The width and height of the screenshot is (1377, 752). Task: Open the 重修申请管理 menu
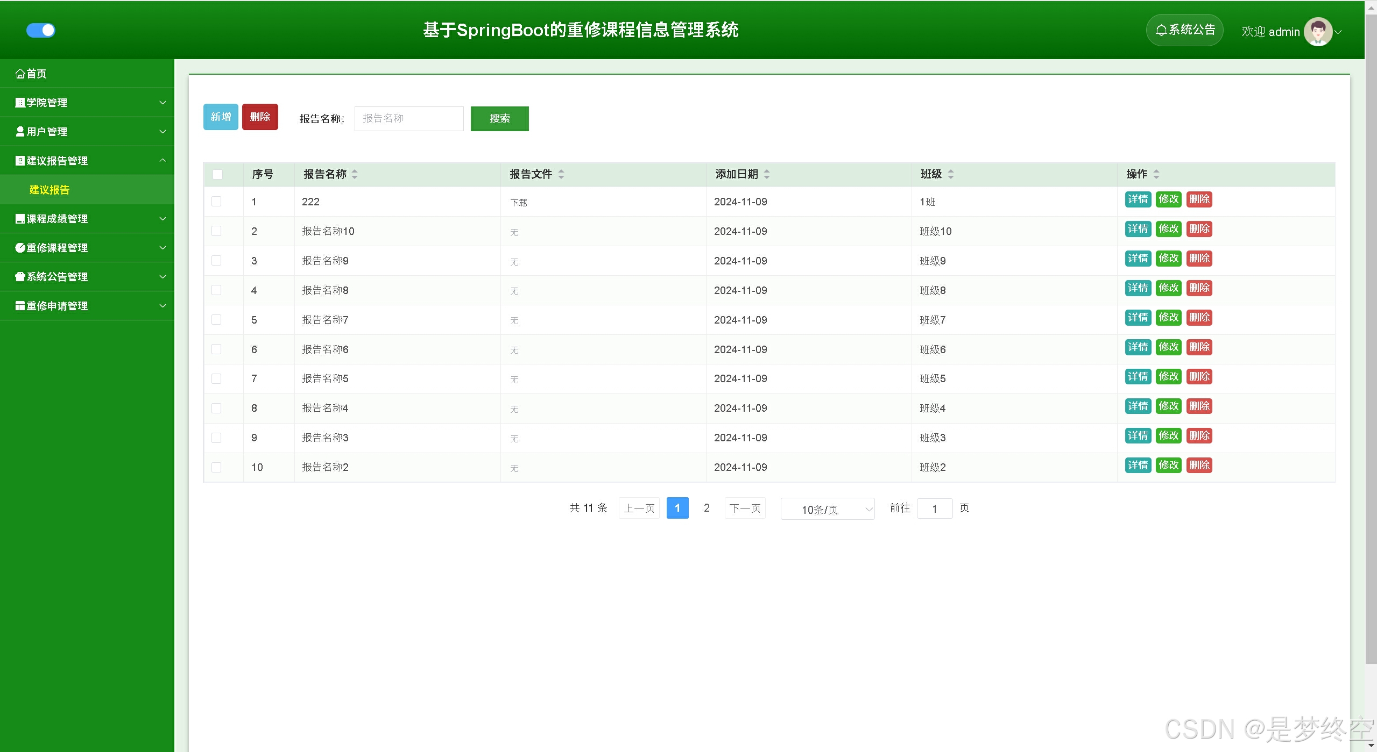(57, 306)
